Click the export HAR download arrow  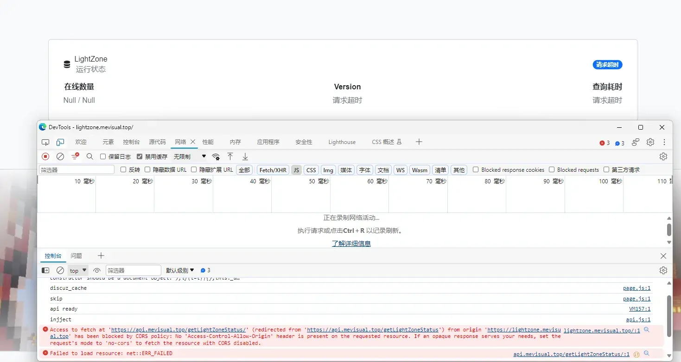pyautogui.click(x=245, y=156)
